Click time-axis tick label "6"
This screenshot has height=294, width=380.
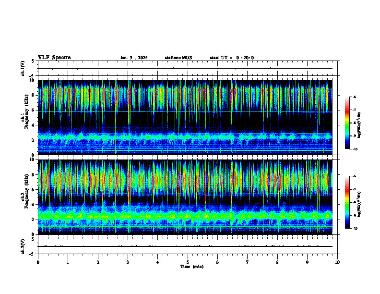(218, 262)
